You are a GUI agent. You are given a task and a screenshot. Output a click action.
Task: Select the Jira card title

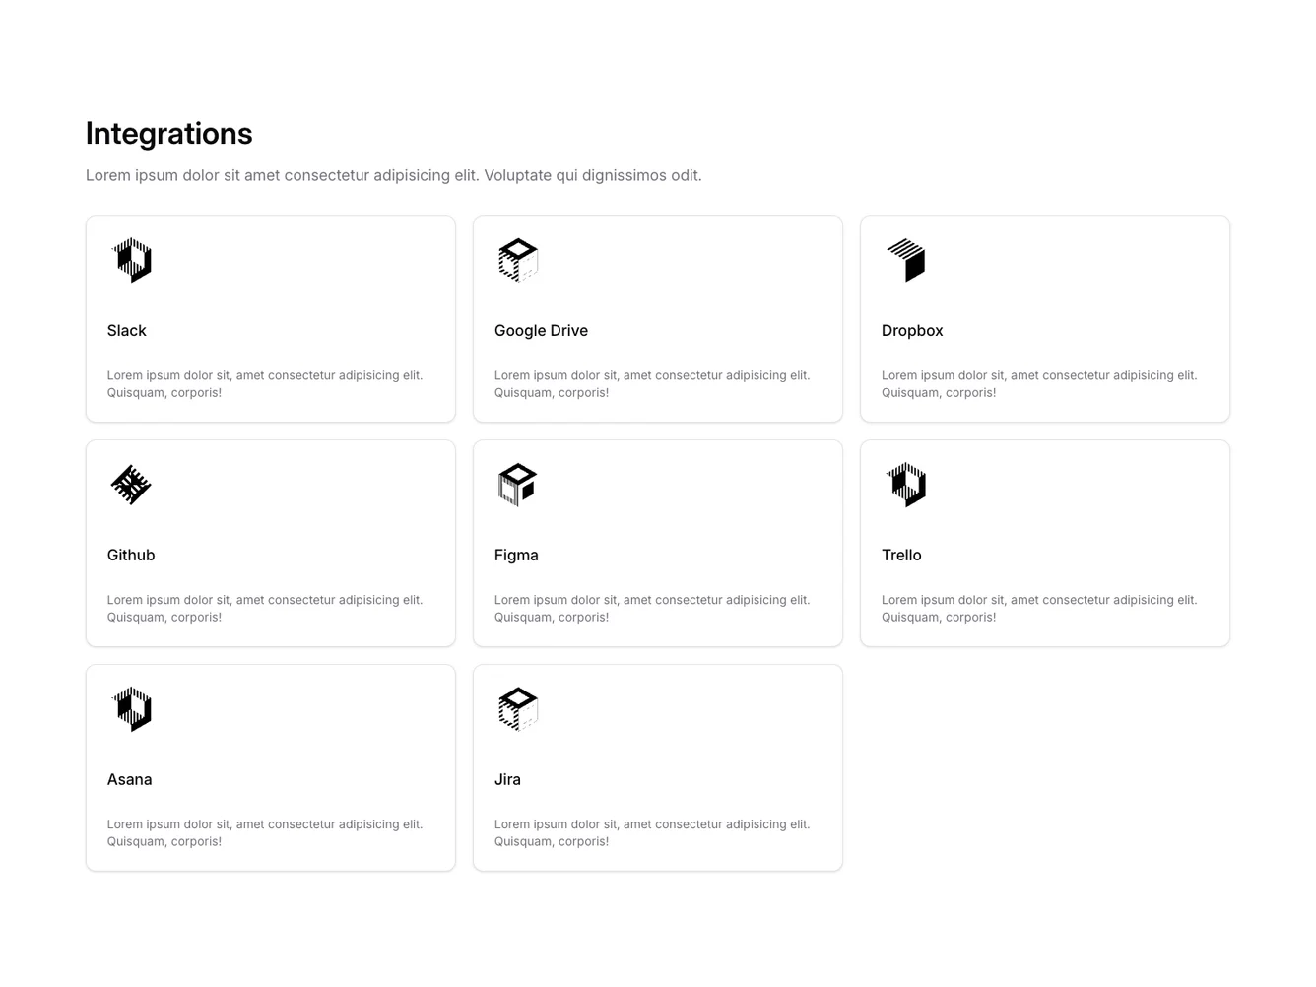tap(507, 780)
